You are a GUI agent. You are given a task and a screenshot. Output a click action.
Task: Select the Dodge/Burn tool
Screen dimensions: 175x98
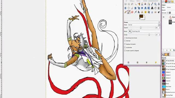tap(159, 12)
